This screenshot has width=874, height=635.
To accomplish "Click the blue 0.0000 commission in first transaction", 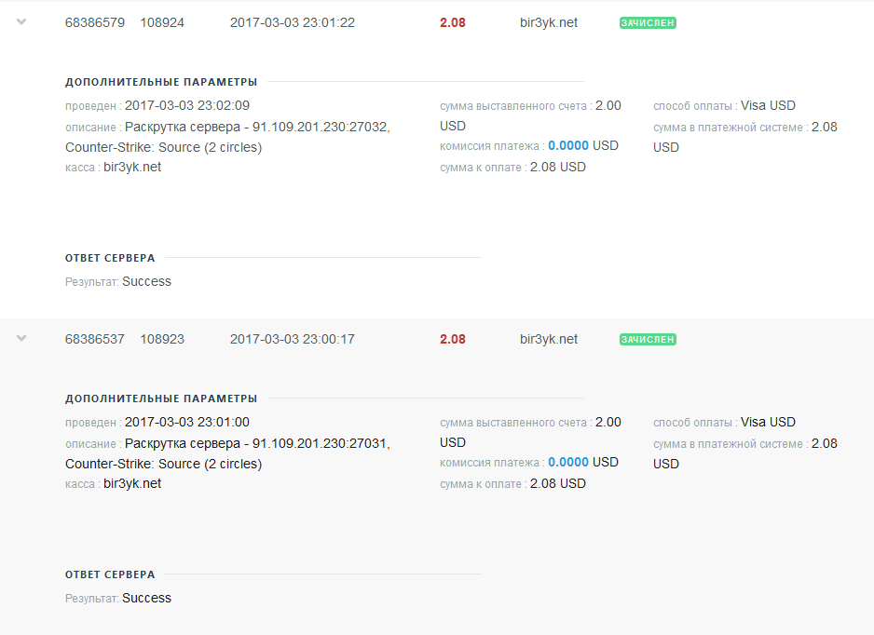I will click(568, 146).
